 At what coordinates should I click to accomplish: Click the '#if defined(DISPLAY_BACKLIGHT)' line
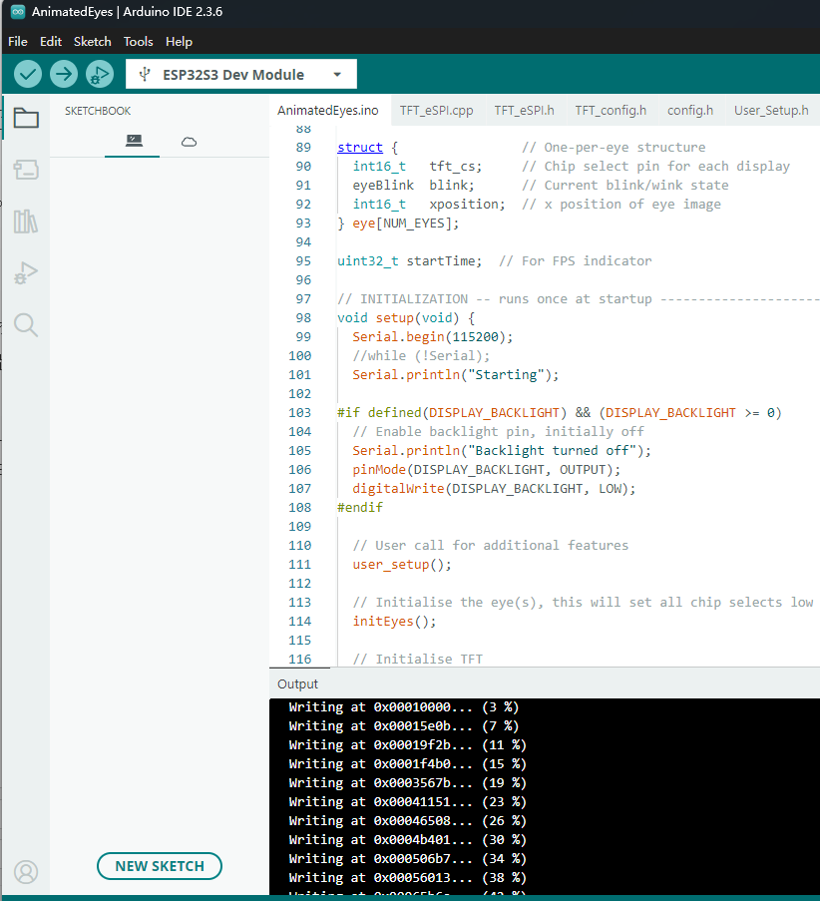(x=559, y=412)
